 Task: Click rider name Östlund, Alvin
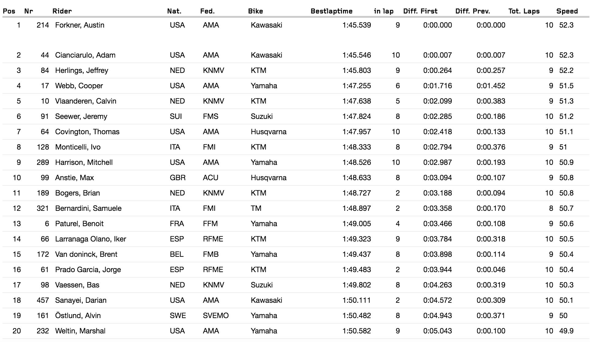78,316
